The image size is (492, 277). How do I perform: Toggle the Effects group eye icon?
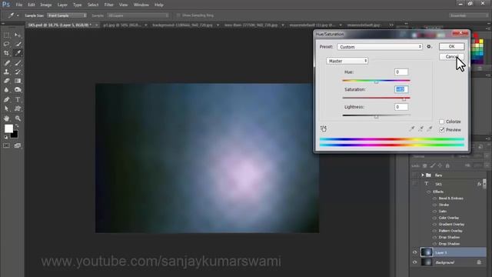(429, 192)
